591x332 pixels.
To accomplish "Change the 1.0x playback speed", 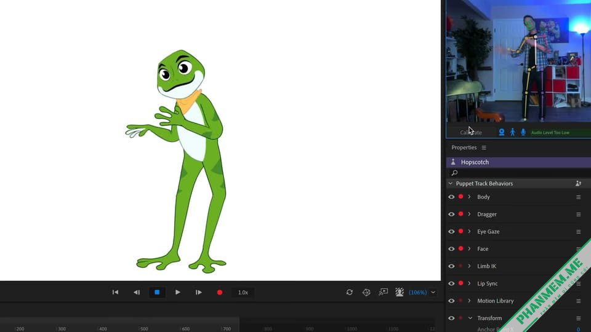I will click(243, 293).
